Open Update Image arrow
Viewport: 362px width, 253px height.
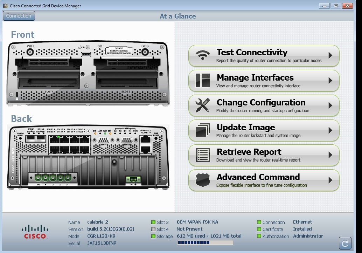330,130
